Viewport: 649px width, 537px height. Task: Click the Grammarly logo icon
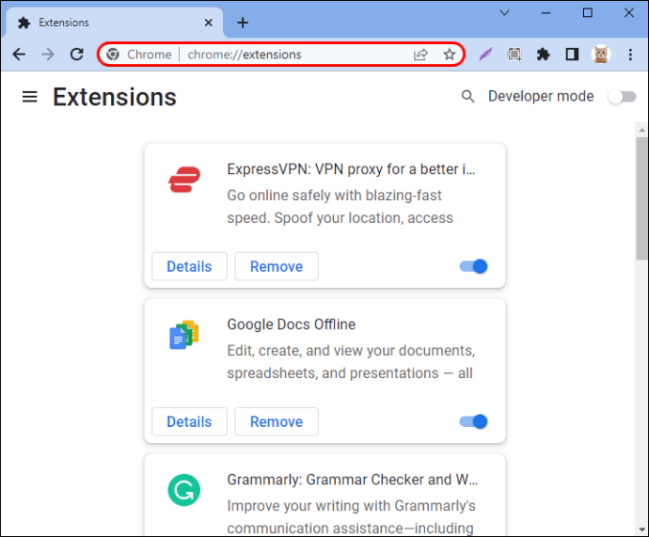184,490
